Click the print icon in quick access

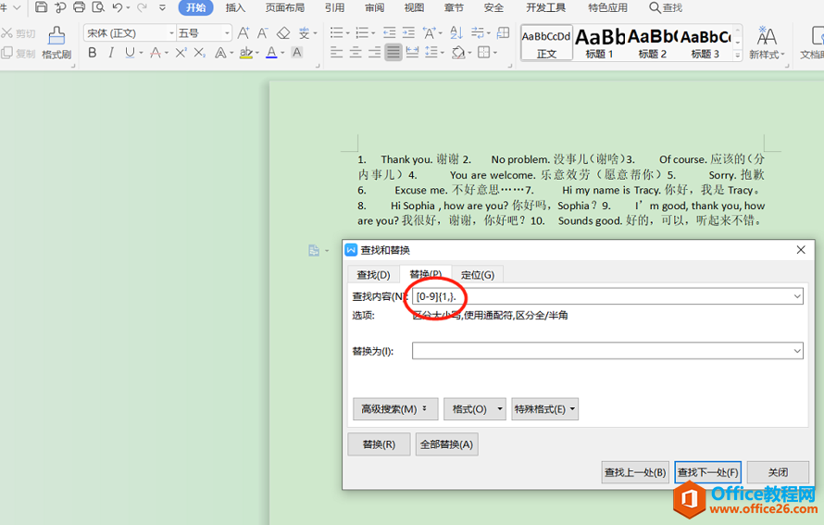tap(79, 7)
